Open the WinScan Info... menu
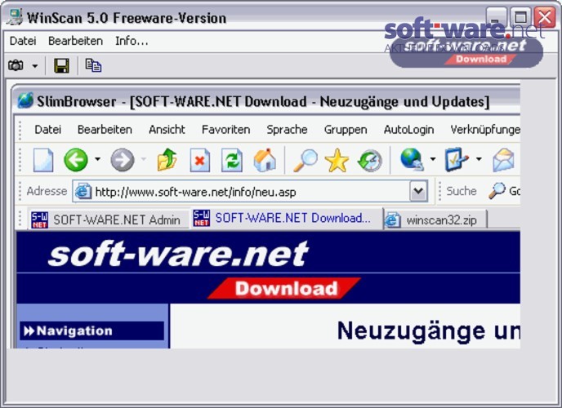 132,41
